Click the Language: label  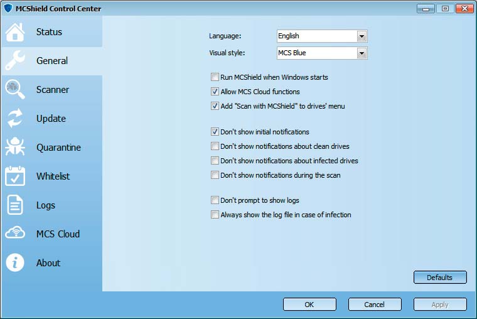coord(225,36)
